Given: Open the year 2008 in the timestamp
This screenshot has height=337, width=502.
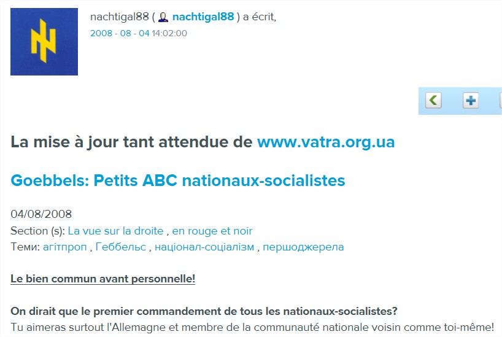Looking at the screenshot, I should click(101, 33).
